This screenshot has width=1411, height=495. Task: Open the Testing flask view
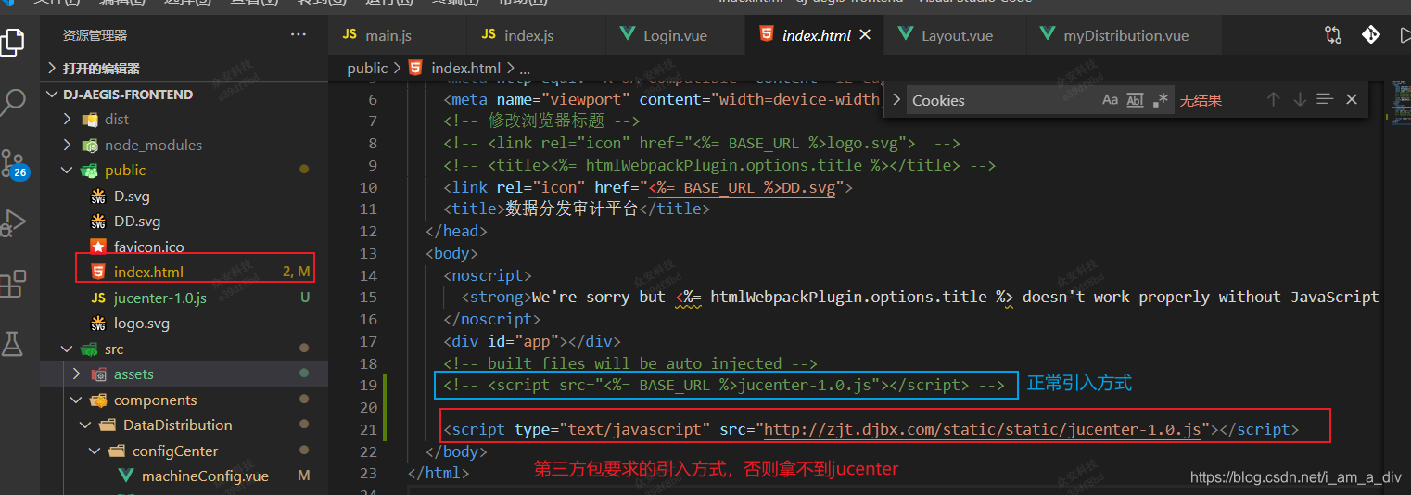[13, 344]
